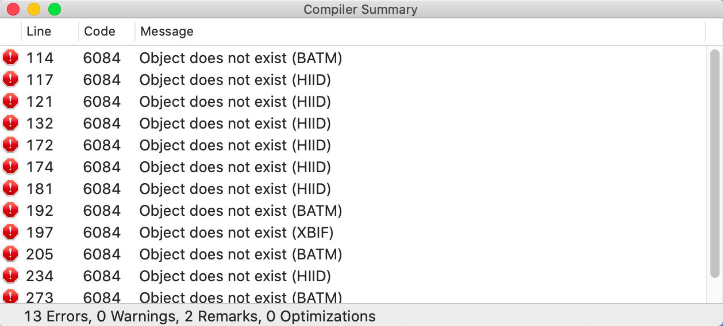Image resolution: width=723 pixels, height=326 pixels.
Task: Select the line 181 Object does not exist row
Action: click(235, 189)
